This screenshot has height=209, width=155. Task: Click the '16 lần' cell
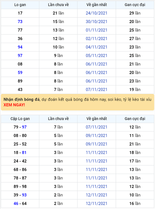pyautogui.click(x=135, y=203)
